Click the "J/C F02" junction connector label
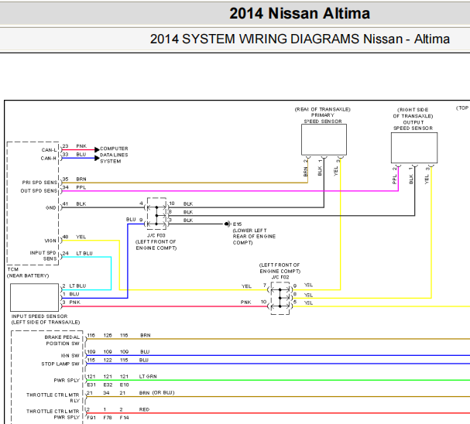The image size is (470, 424). (280, 277)
